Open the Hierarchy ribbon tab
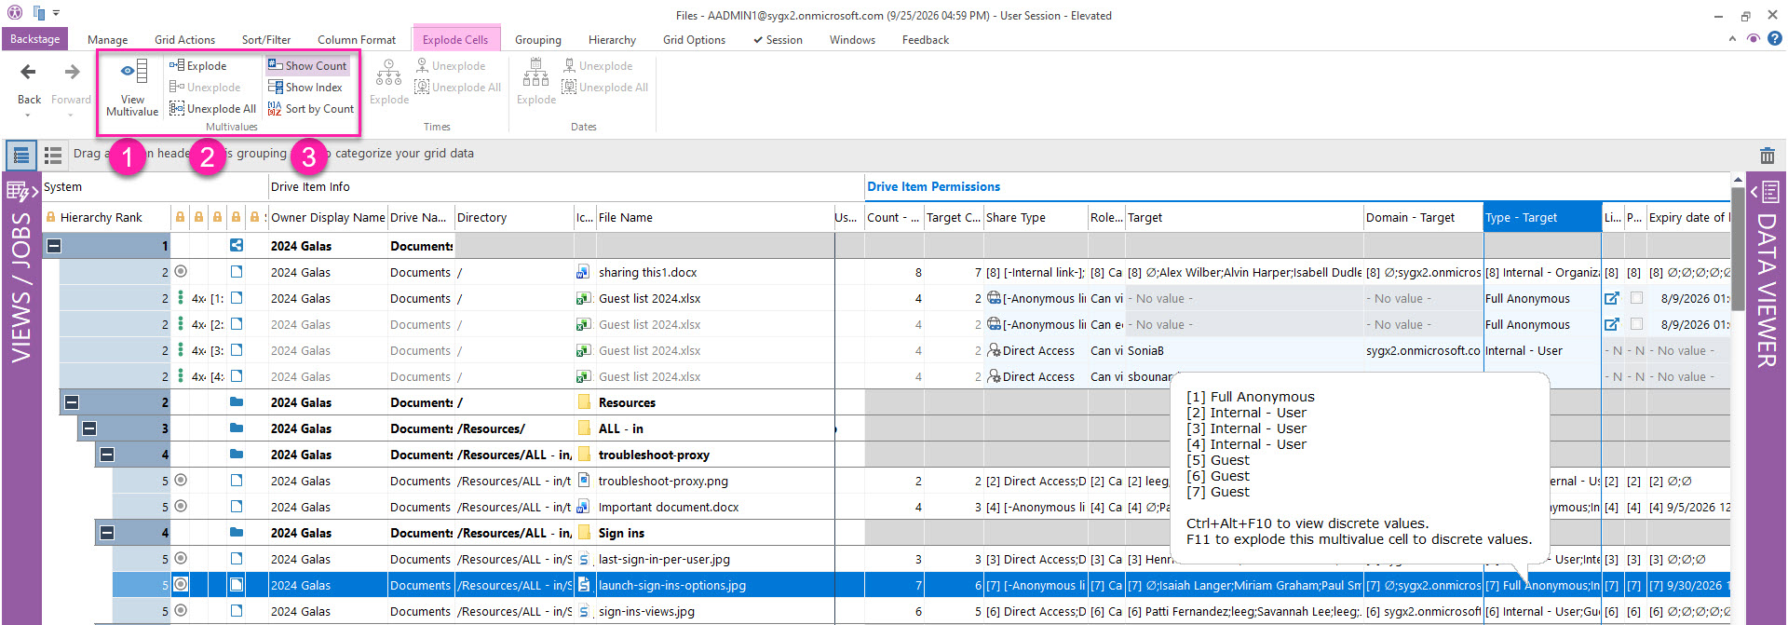Image resolution: width=1788 pixels, height=625 pixels. [612, 40]
